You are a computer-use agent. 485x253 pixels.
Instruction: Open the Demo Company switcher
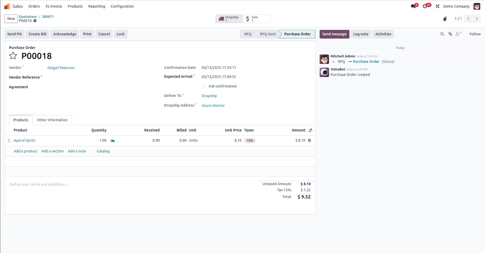(x=456, y=6)
